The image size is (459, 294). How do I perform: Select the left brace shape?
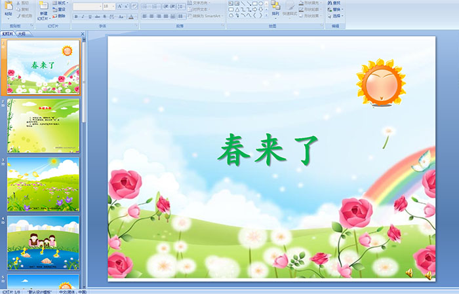tap(254, 15)
